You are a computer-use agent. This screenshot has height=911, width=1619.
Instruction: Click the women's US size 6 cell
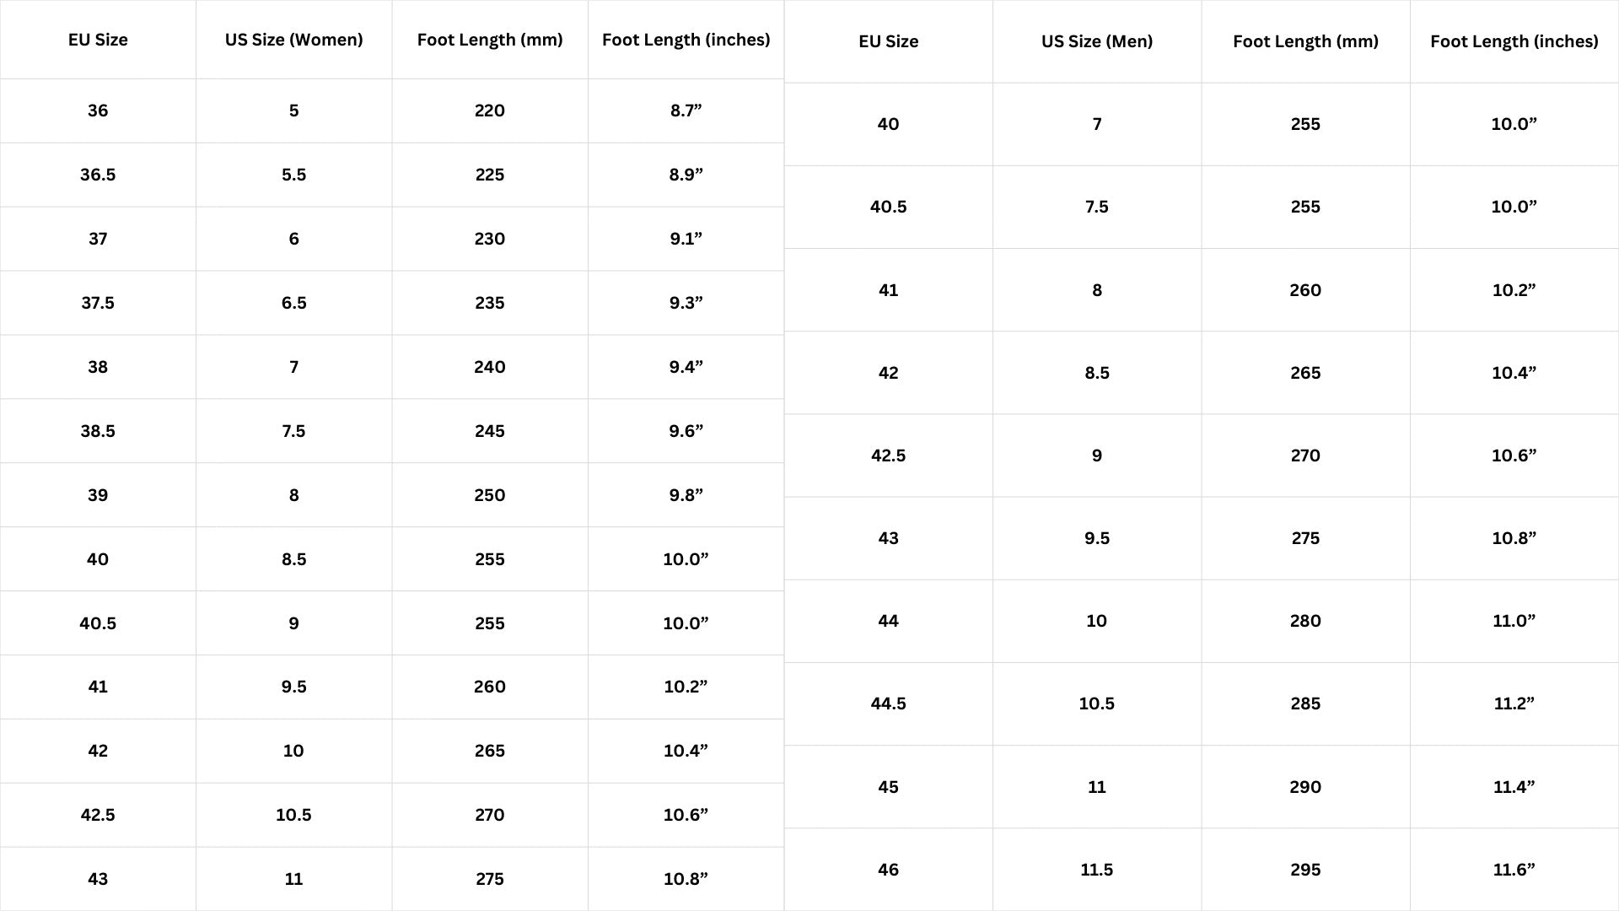[x=293, y=239]
